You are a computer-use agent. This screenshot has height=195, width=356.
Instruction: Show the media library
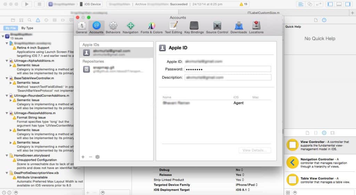click(332, 133)
